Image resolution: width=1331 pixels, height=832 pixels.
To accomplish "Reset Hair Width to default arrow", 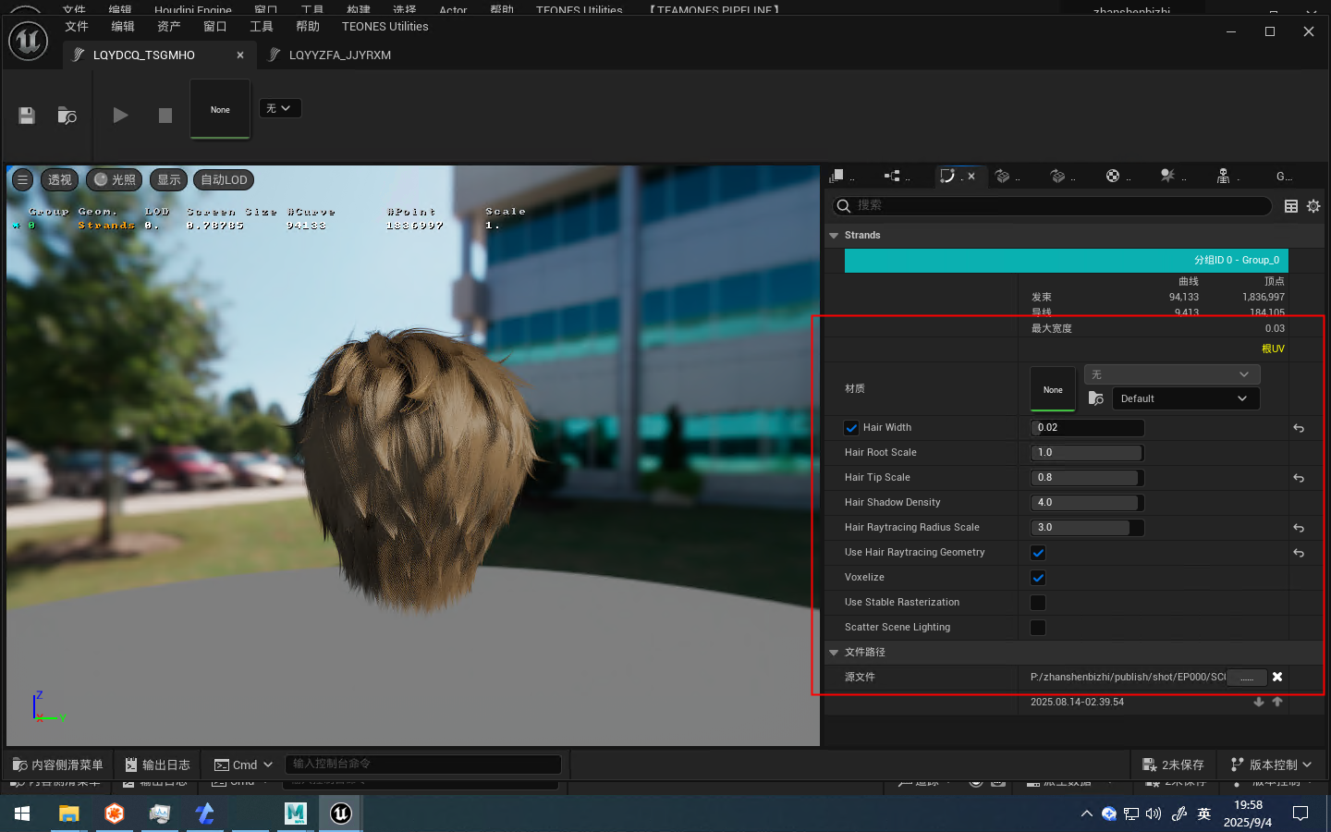I will (x=1299, y=428).
